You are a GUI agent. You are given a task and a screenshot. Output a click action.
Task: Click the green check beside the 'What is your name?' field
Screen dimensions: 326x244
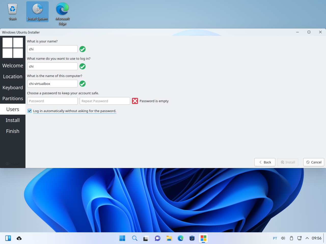[x=83, y=49]
